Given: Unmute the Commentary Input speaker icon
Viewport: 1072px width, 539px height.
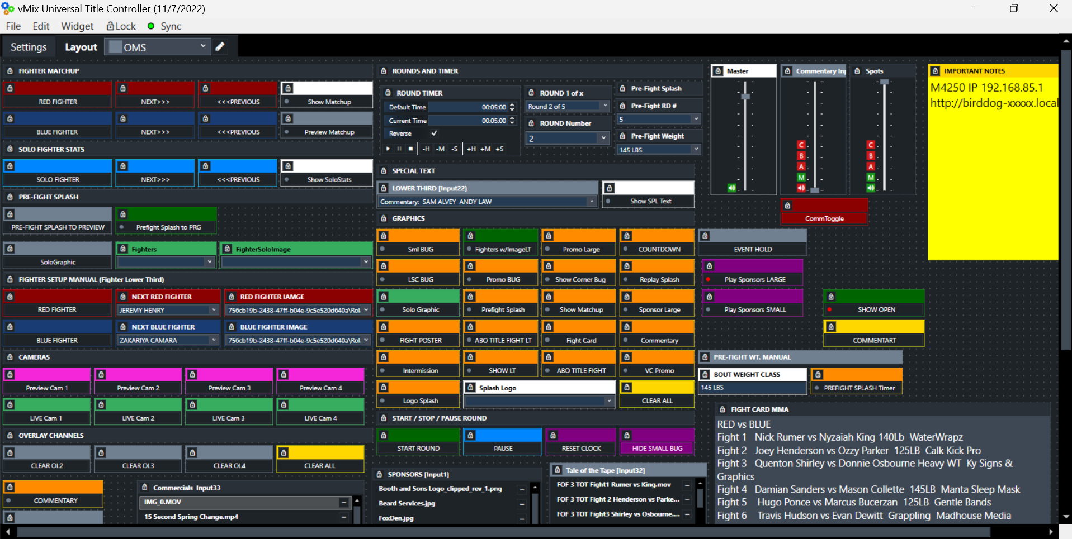Looking at the screenshot, I should pos(801,188).
